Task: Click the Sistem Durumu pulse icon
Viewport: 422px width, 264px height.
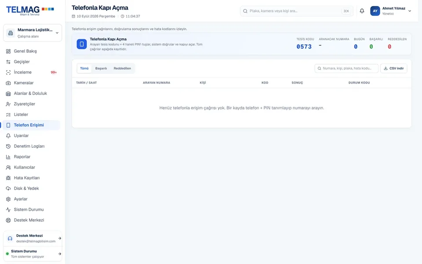Action: tap(8, 209)
